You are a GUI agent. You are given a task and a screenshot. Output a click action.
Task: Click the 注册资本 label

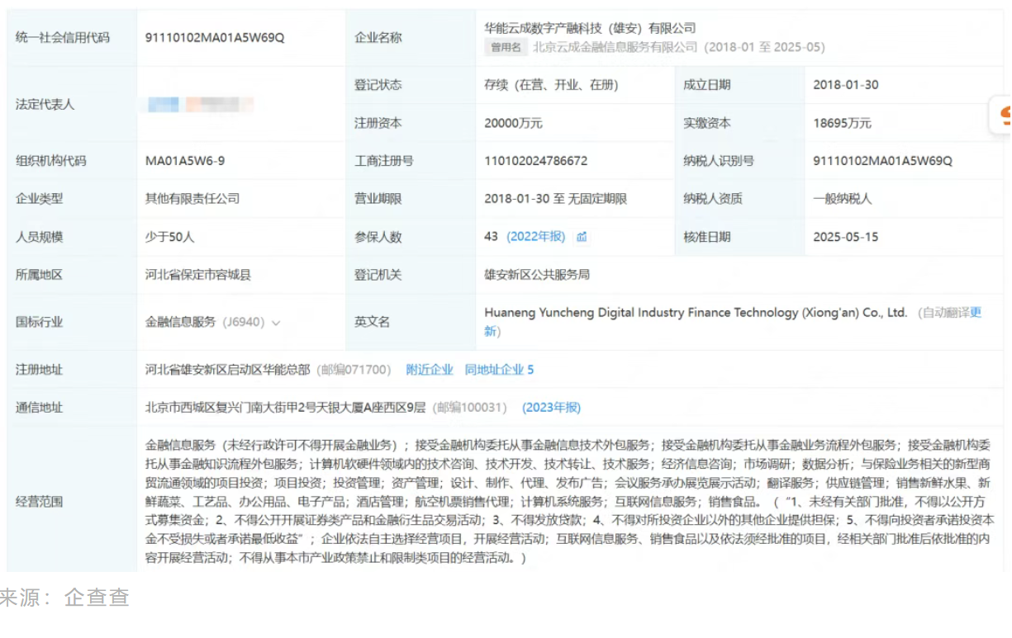pos(378,123)
